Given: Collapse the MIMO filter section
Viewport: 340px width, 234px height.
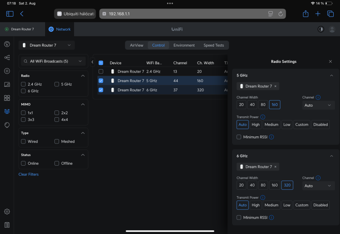Looking at the screenshot, I should click(x=83, y=104).
